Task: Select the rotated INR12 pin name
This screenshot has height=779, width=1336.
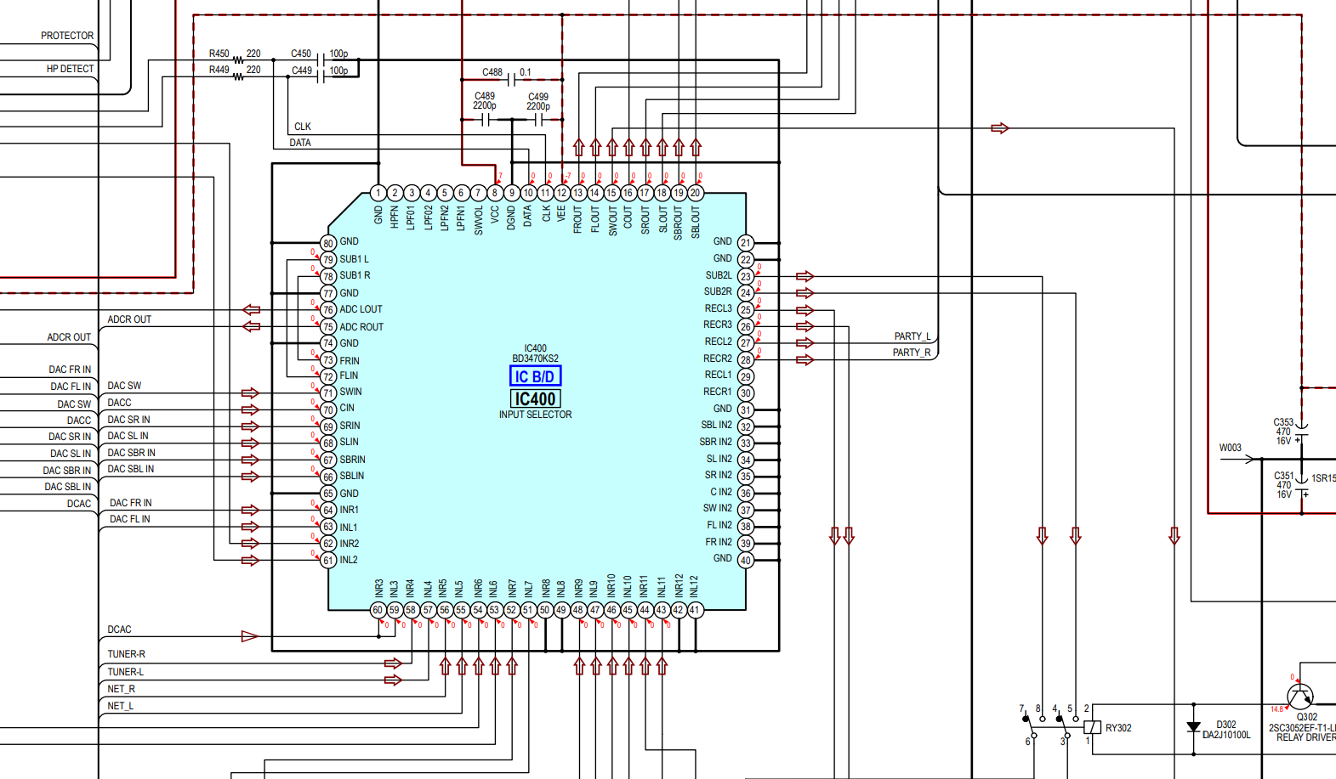Action: pyautogui.click(x=679, y=584)
